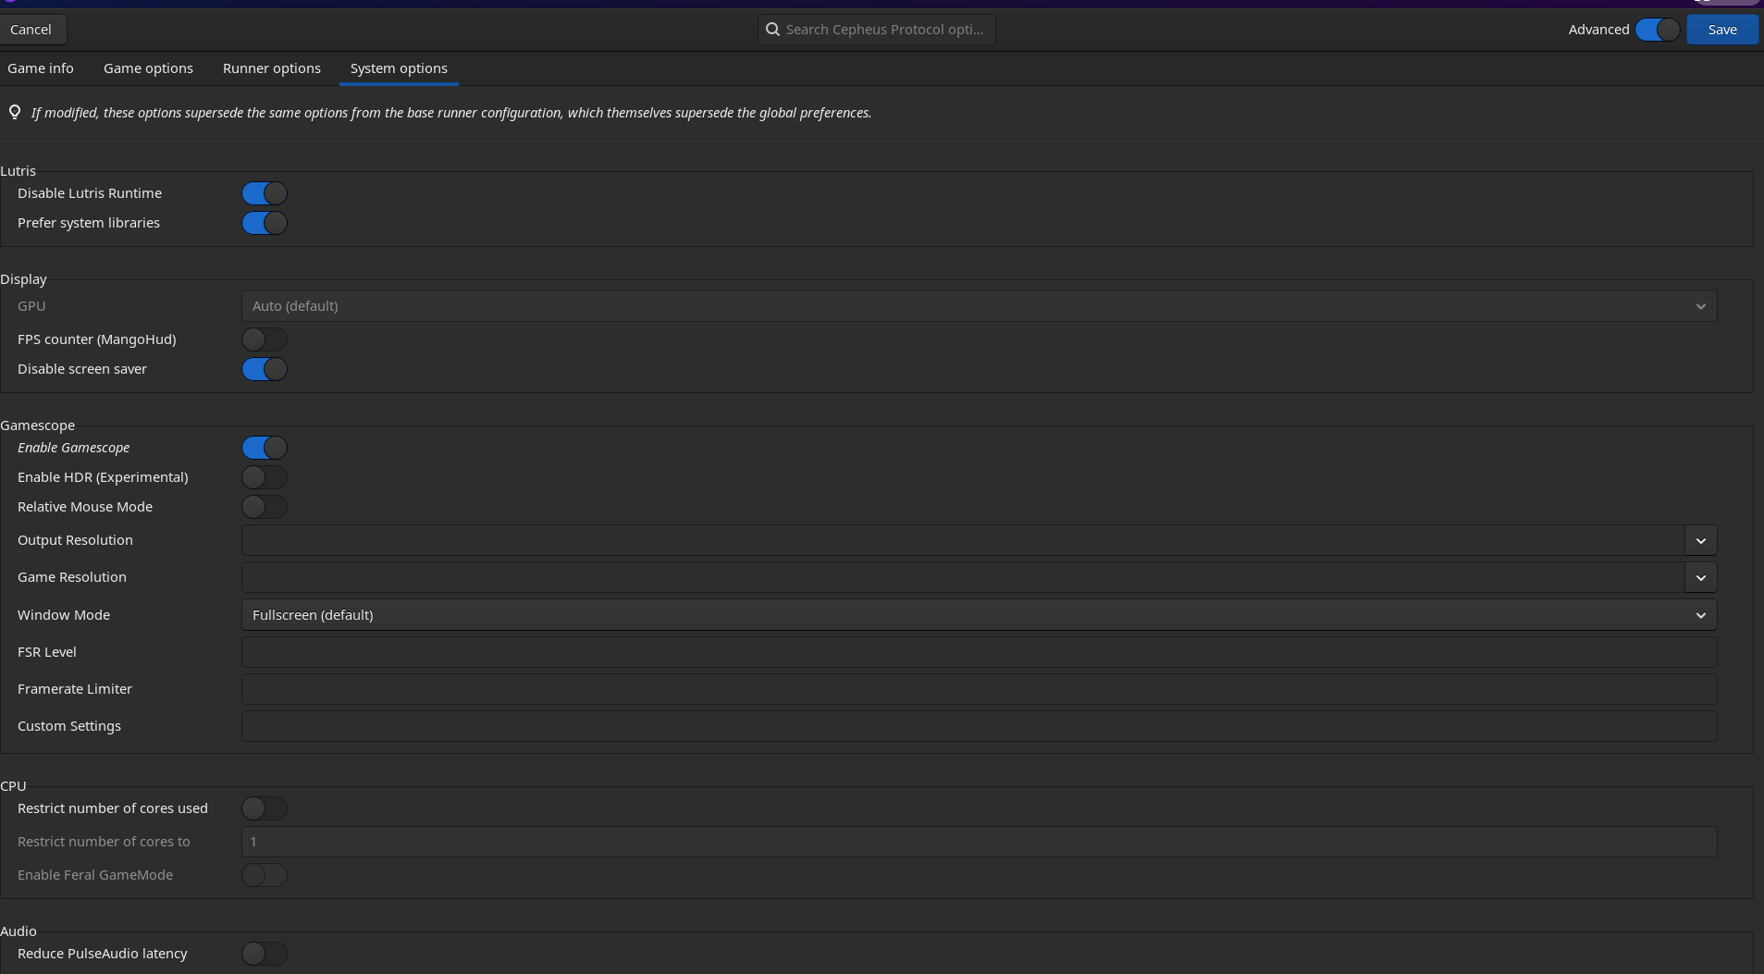The image size is (1764, 974).
Task: Click the Framerate Limiter input field
Action: point(979,689)
